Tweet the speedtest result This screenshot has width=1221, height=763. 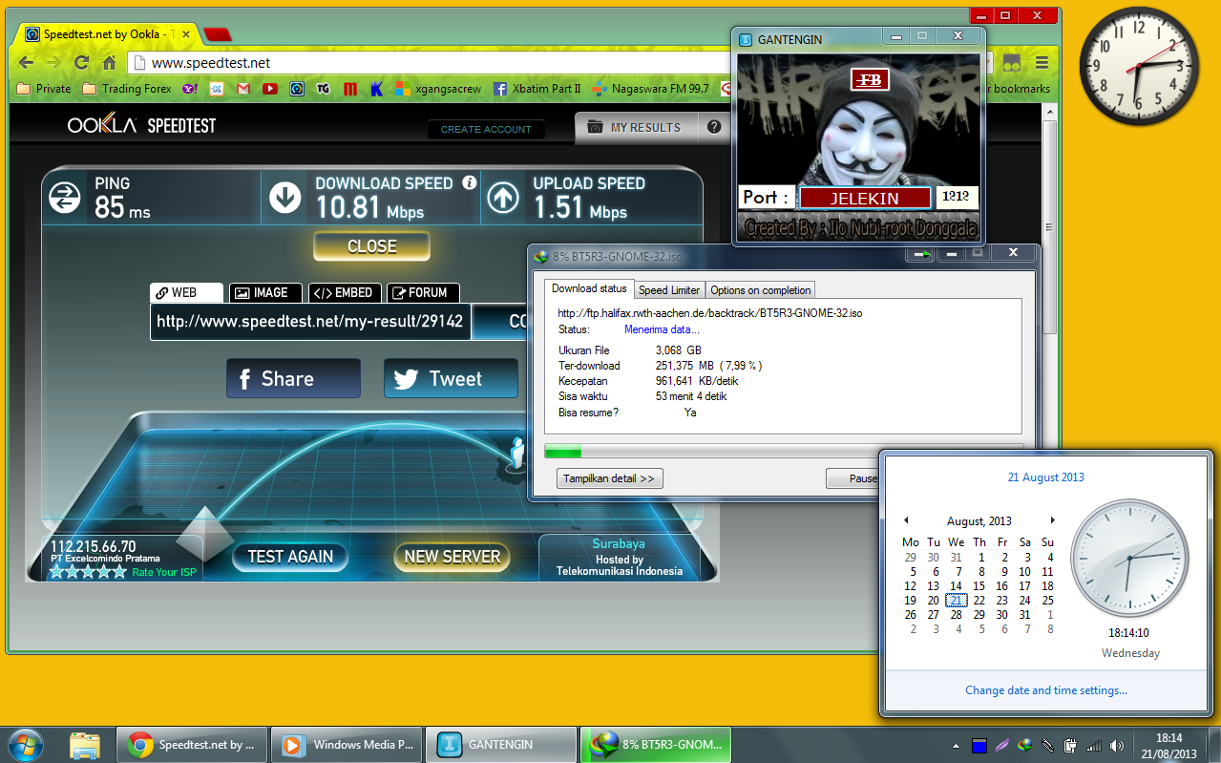[451, 379]
